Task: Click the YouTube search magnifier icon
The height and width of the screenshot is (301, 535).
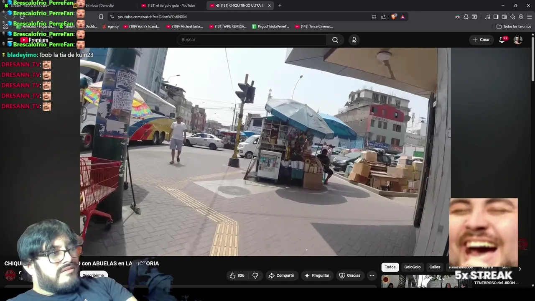Action: (x=335, y=40)
